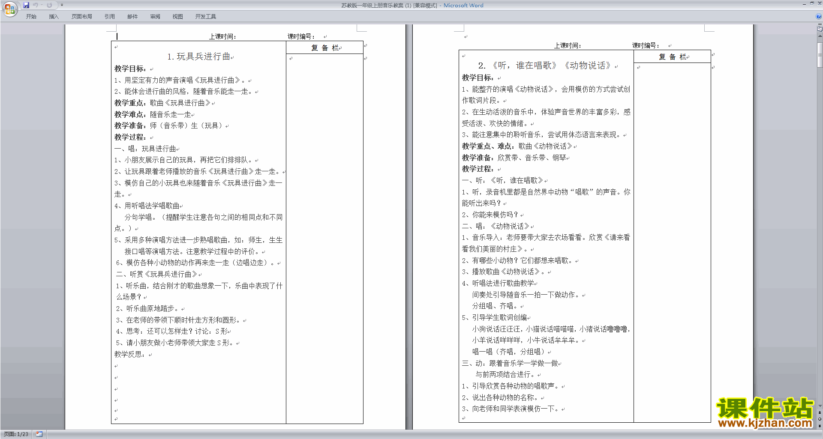Viewport: 823px width, 439px height.
Task: Click the line 5、引导学生歌词创编
Action: 495,318
